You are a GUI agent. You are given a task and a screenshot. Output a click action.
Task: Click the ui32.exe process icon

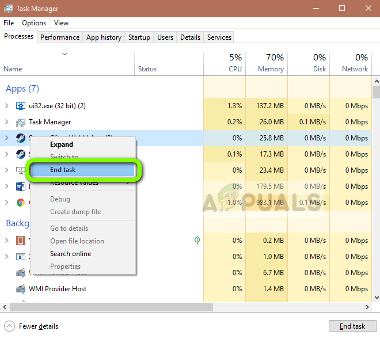21,106
